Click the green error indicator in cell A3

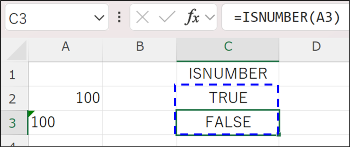31,113
